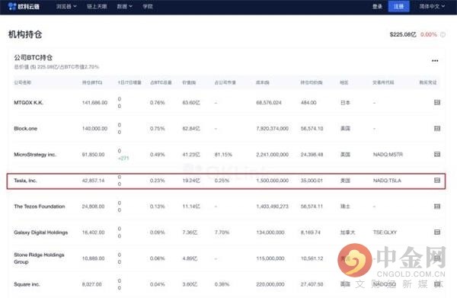Open the three-dot menu of the company BTC holdings card
Viewport: 457px width, 298px height.
click(435, 61)
